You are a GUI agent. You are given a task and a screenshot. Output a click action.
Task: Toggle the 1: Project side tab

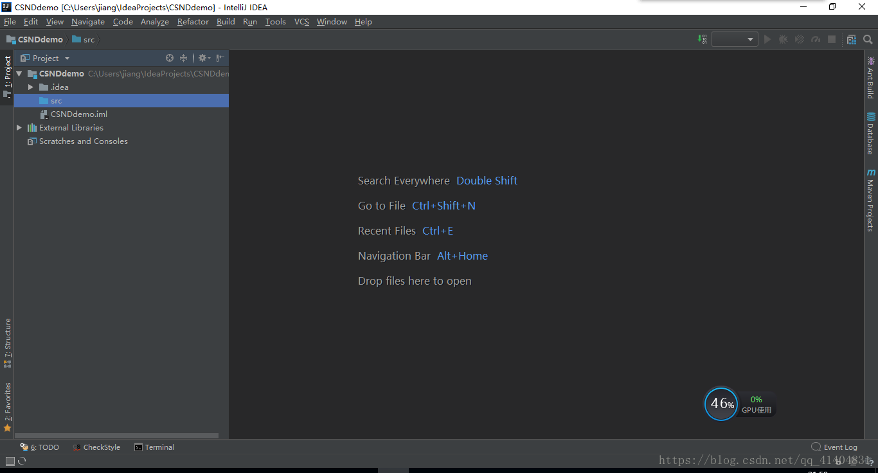pos(7,76)
